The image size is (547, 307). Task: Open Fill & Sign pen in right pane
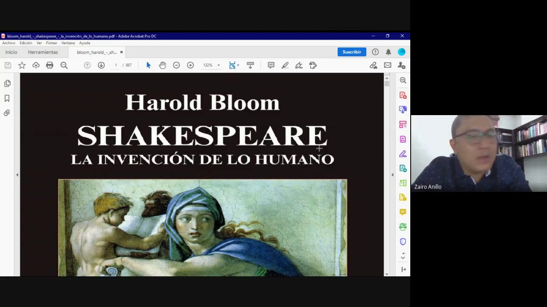tap(403, 154)
